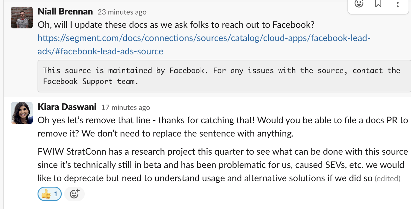Open Kiara Daswani's profile photo

click(x=22, y=113)
